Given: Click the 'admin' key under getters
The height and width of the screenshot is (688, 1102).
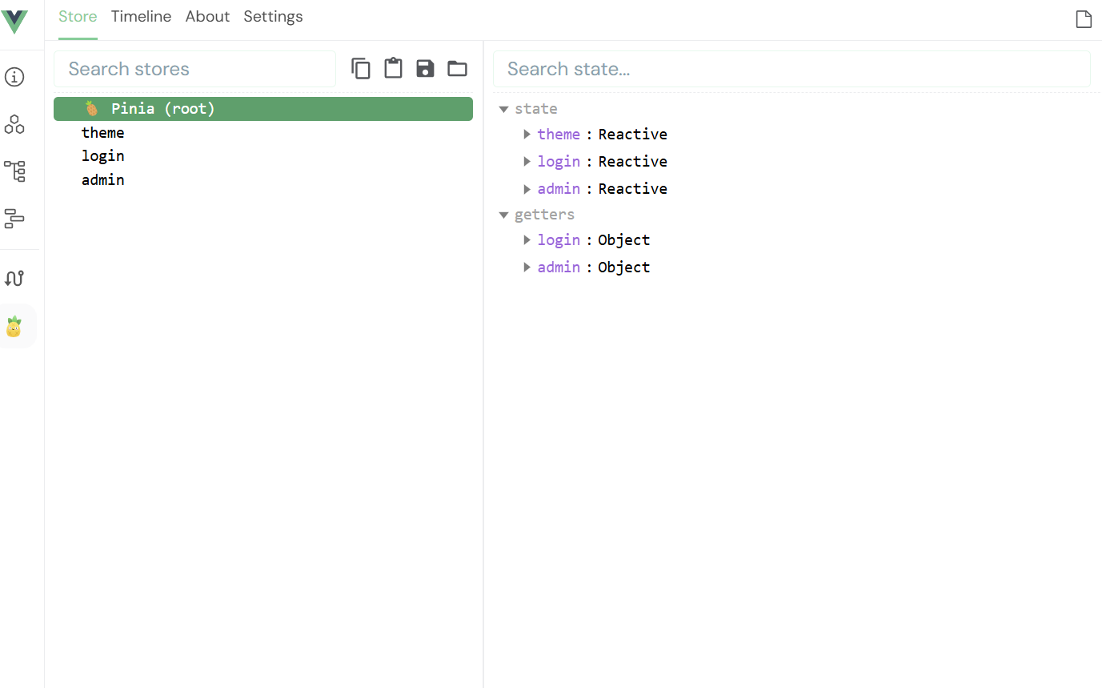Looking at the screenshot, I should point(559,267).
